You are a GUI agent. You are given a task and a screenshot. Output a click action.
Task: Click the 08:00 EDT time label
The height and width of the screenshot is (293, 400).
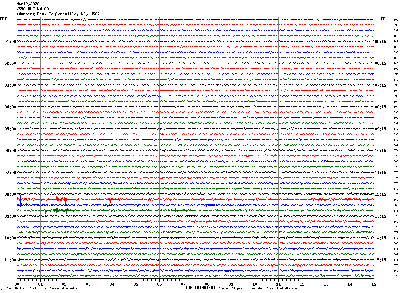tap(10, 194)
